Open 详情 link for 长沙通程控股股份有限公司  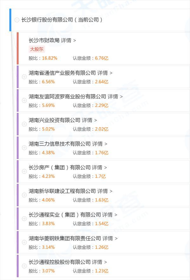(99, 262)
